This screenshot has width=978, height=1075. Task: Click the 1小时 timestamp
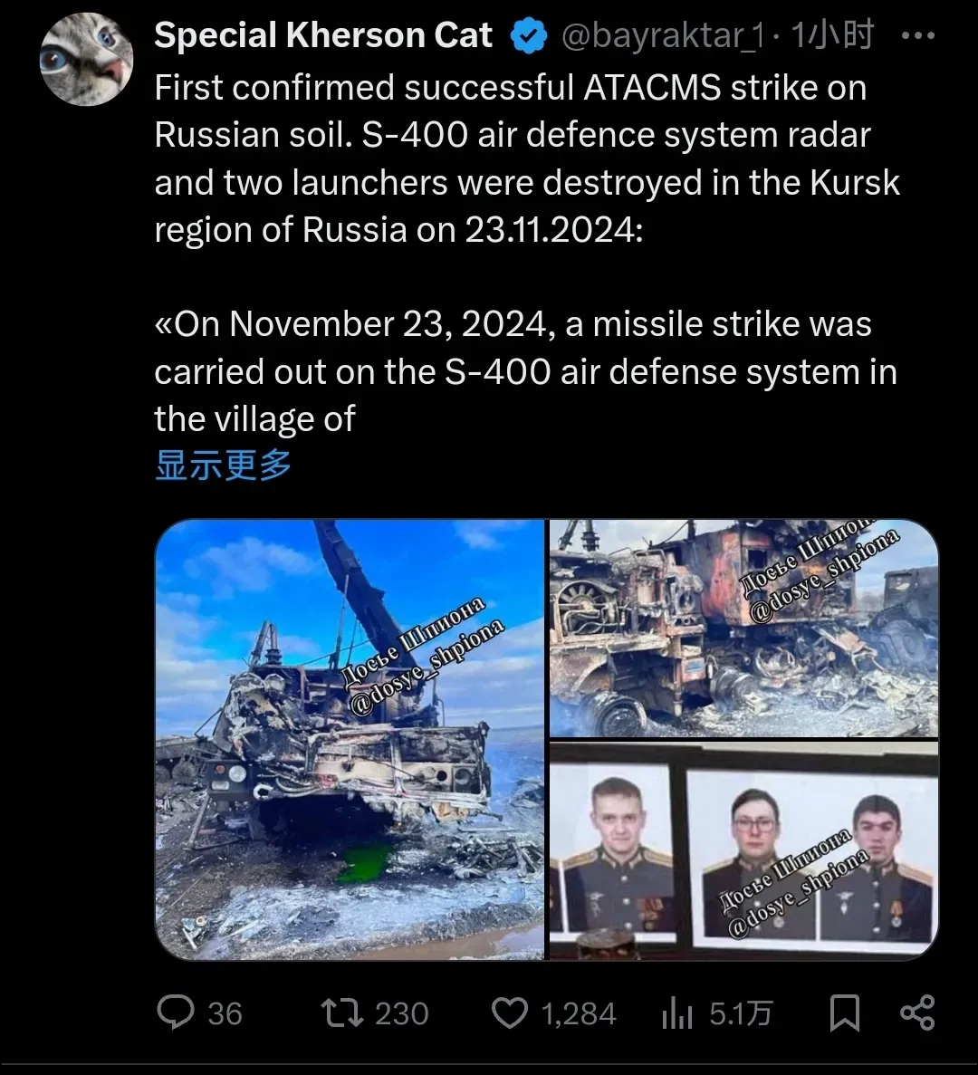point(833,35)
